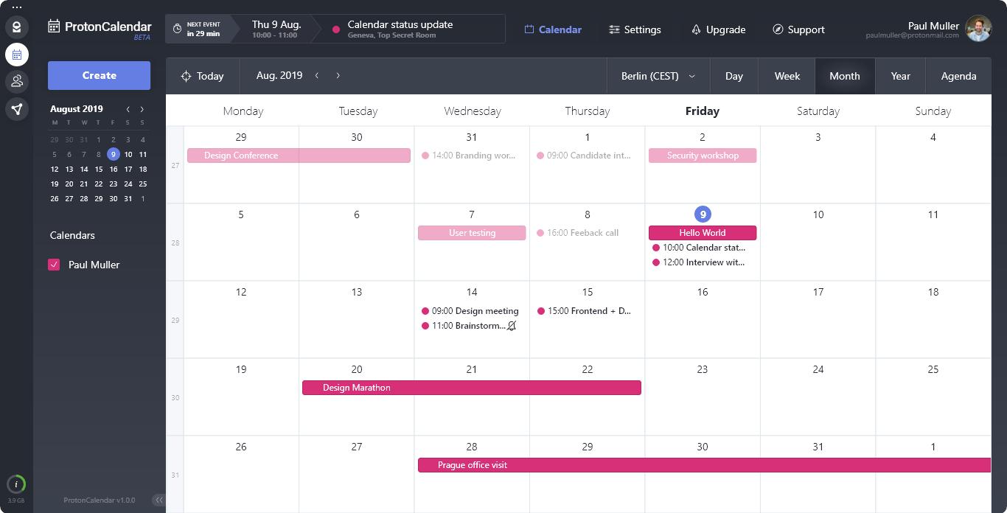Open the 14:00 Branding workshop event

(469, 156)
